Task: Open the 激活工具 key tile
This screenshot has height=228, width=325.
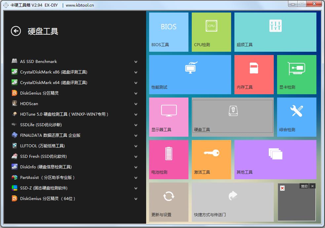Action: pyautogui.click(x=211, y=159)
